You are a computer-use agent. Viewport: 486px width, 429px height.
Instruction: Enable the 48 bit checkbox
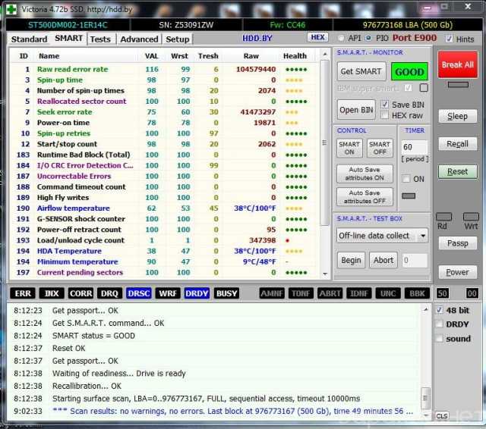440,310
